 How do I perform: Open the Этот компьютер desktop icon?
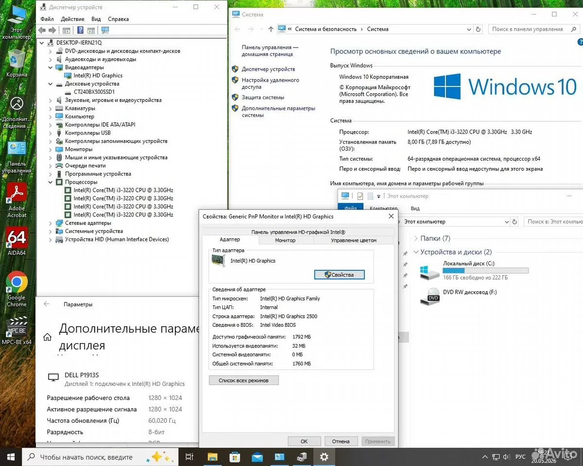pos(17,22)
